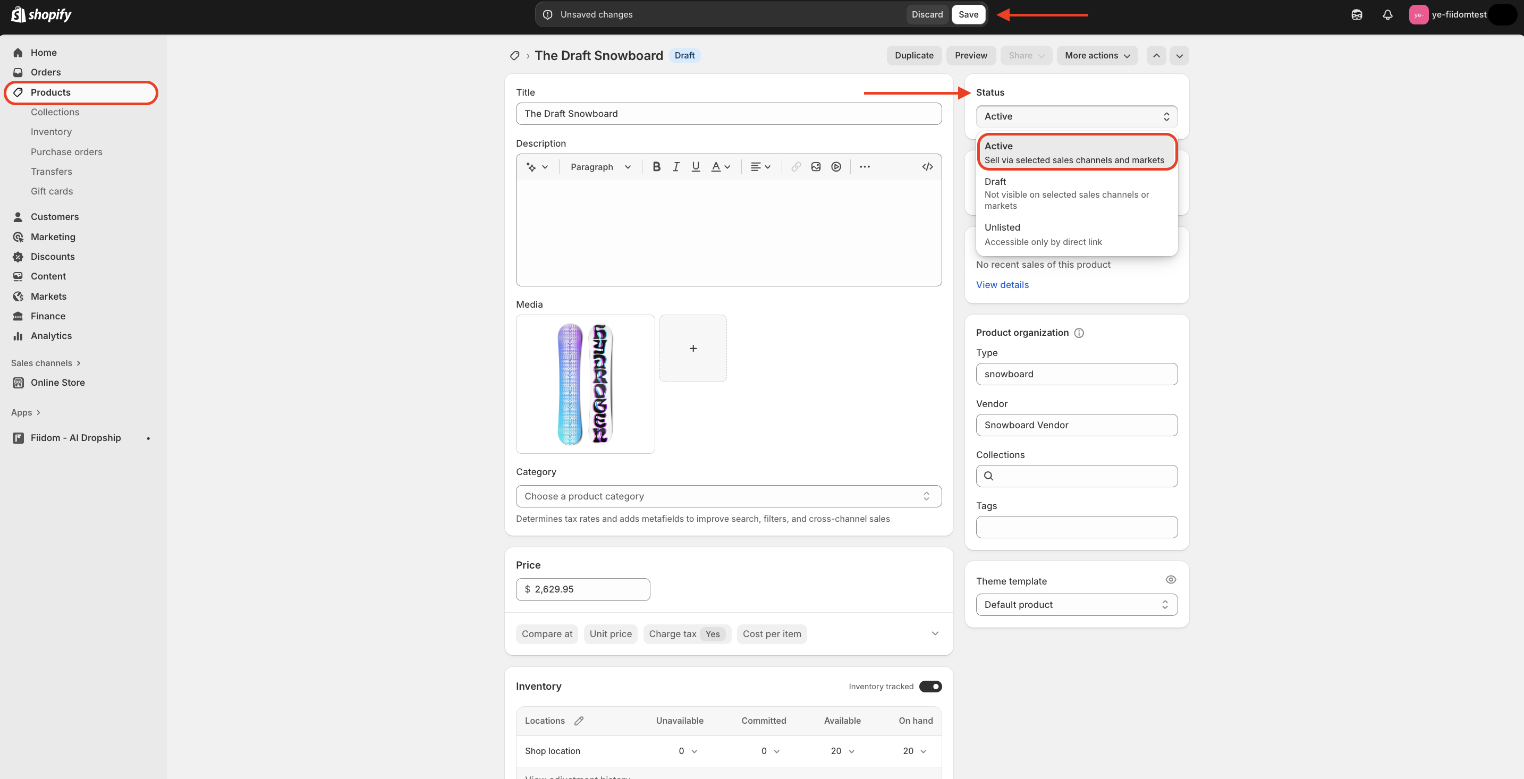Save the unsaved changes
Viewport: 1524px width, 779px height.
tap(968, 15)
